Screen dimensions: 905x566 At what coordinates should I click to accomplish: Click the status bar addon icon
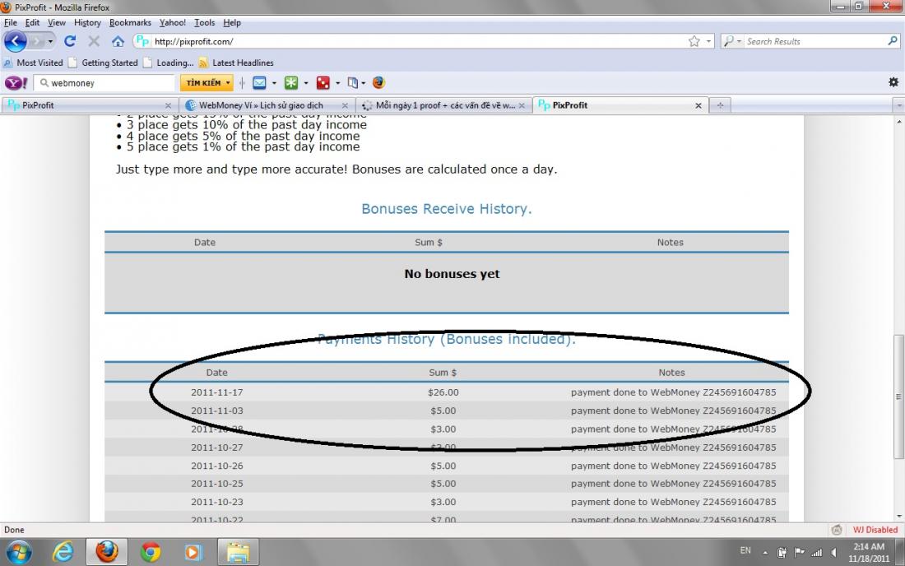click(x=836, y=530)
